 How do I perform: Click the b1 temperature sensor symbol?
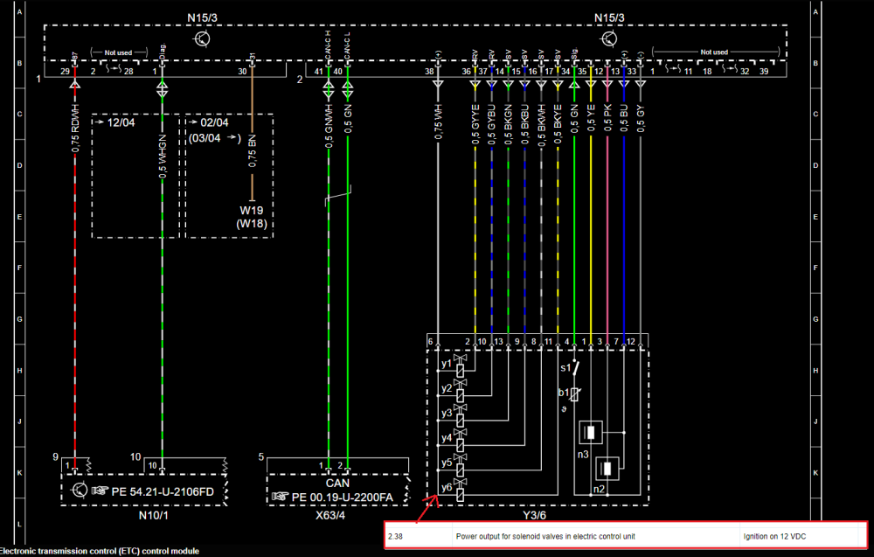[575, 394]
